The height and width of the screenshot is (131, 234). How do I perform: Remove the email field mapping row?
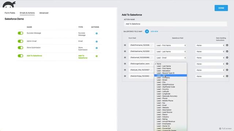coord(227,57)
